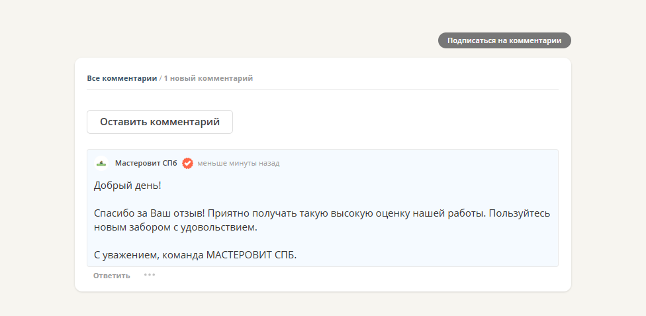Open the Все комментарии tab
646x316 pixels.
[122, 78]
